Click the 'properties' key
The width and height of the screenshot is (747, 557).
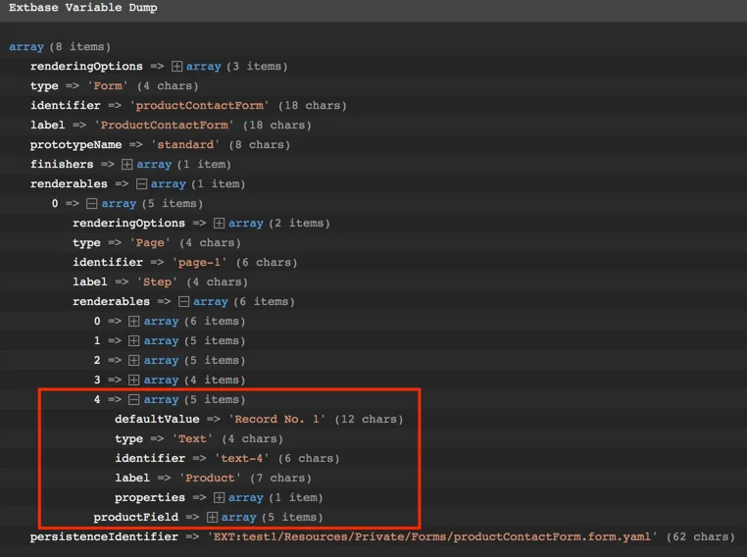pyautogui.click(x=150, y=497)
